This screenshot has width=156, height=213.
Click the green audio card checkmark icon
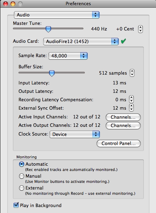[124, 41]
